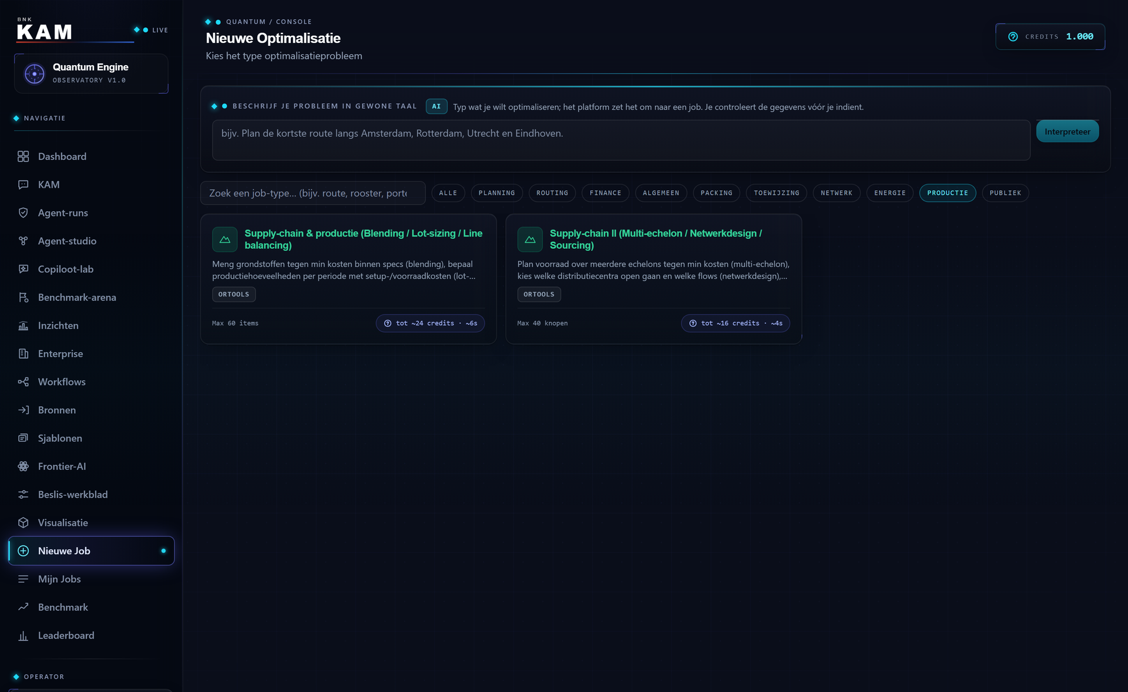Screen dimensions: 1128x692
Task: Open the Benchmark-arena icon in the sidebar
Action: pos(23,297)
